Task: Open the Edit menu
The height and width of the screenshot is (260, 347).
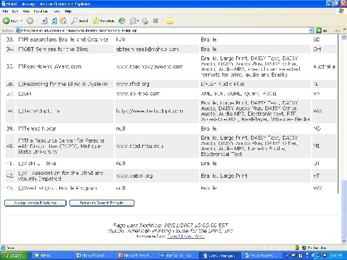Action: [15, 11]
